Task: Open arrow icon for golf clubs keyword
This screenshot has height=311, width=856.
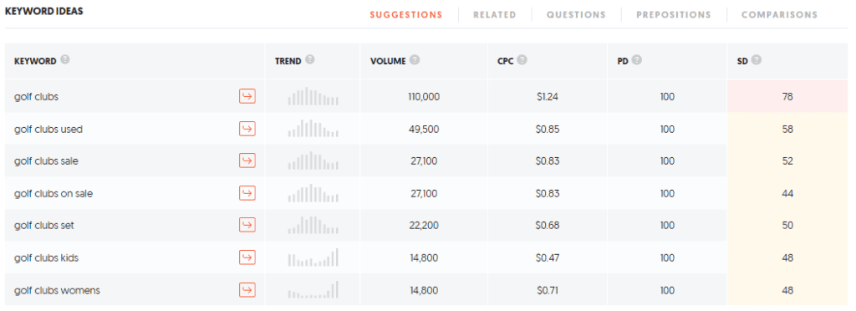Action: tap(247, 97)
